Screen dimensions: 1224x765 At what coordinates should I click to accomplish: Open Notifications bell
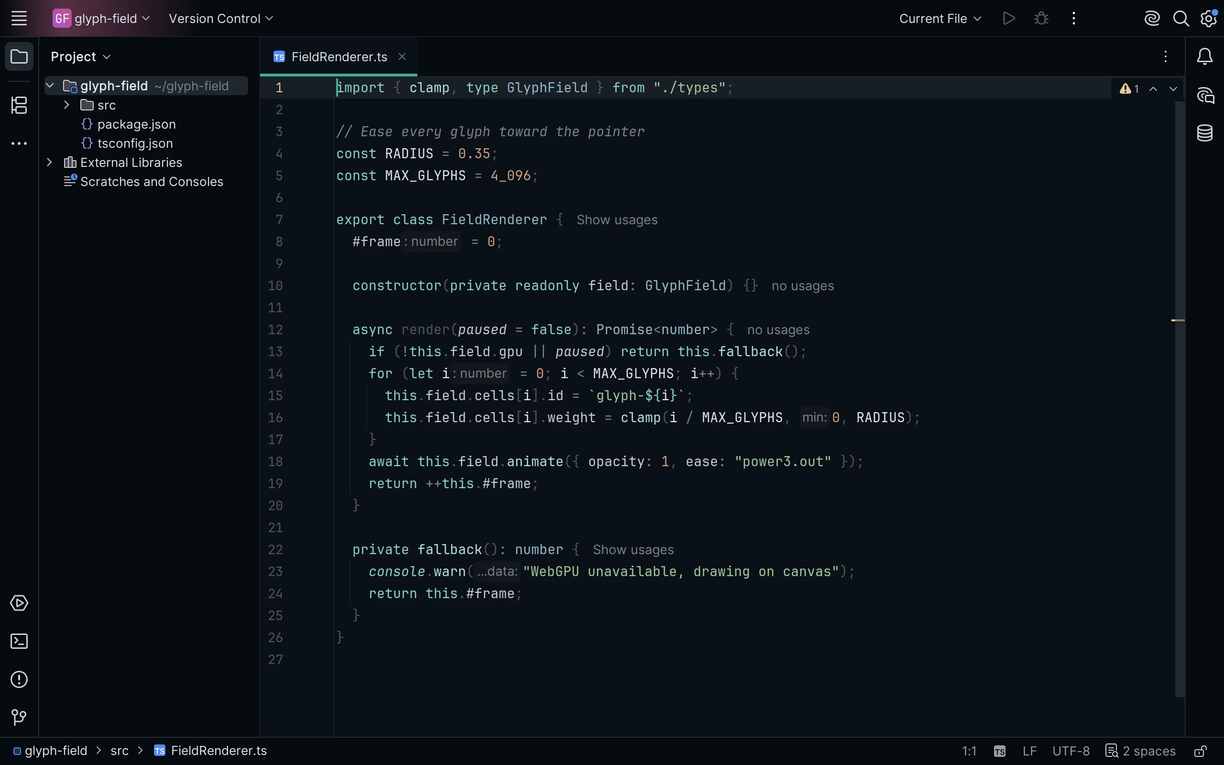[1205, 56]
